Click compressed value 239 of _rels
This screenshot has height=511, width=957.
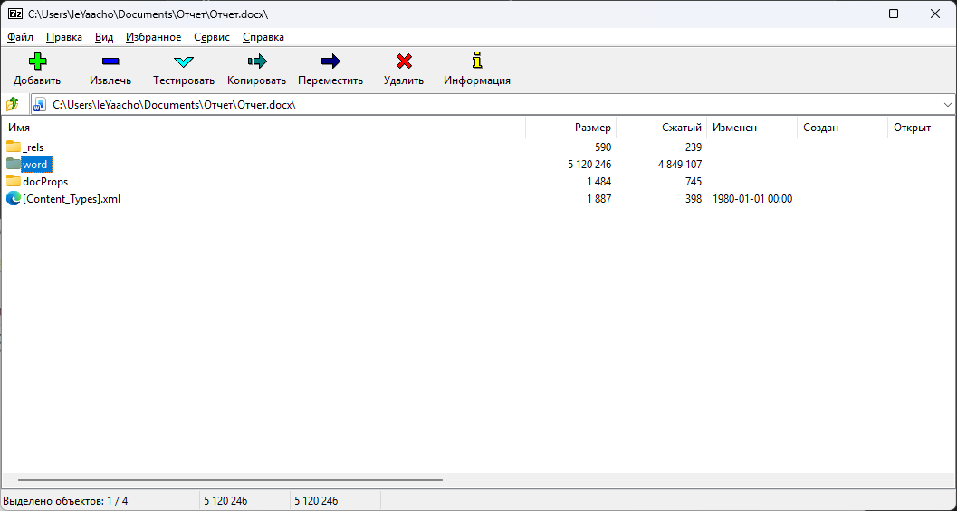click(x=694, y=147)
